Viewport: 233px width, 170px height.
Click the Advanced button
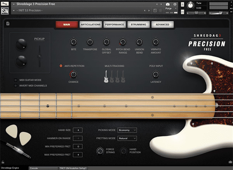click(162, 24)
